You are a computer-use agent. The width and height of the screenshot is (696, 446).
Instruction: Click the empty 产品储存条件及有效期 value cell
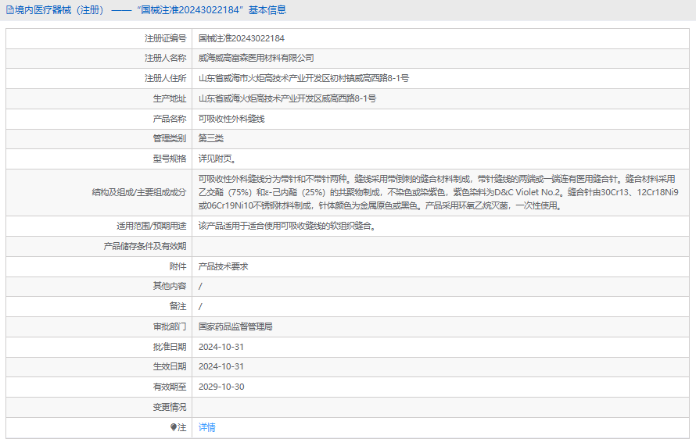(x=438, y=246)
